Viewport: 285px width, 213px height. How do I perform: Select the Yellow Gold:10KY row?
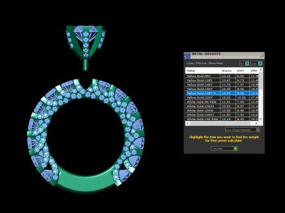[222, 80]
